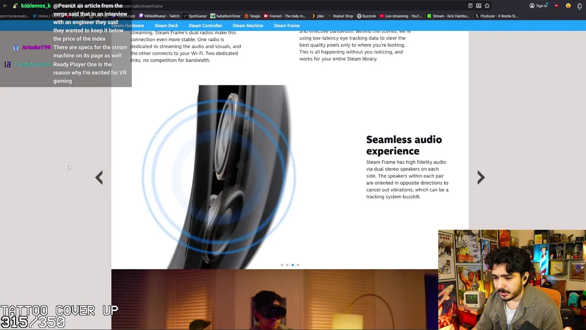This screenshot has height=330, width=586.
Task: Open the red extension icon near Sign in
Action: tap(556, 6)
